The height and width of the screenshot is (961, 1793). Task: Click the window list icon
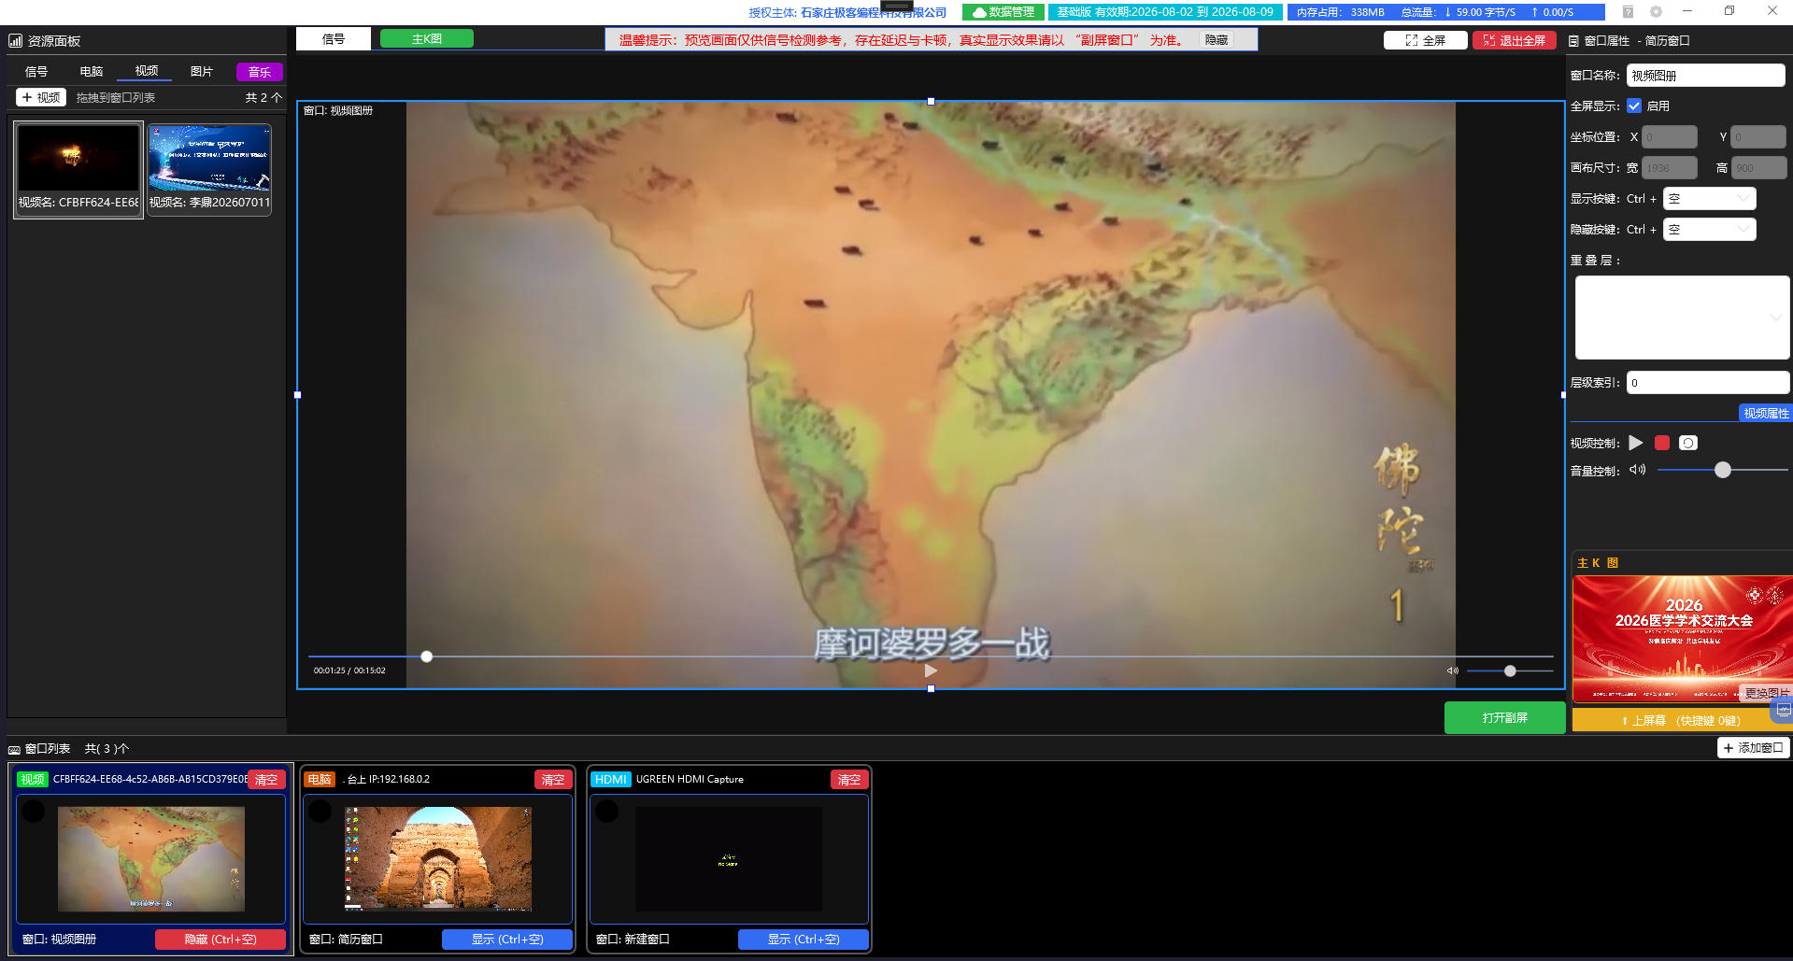(x=14, y=749)
